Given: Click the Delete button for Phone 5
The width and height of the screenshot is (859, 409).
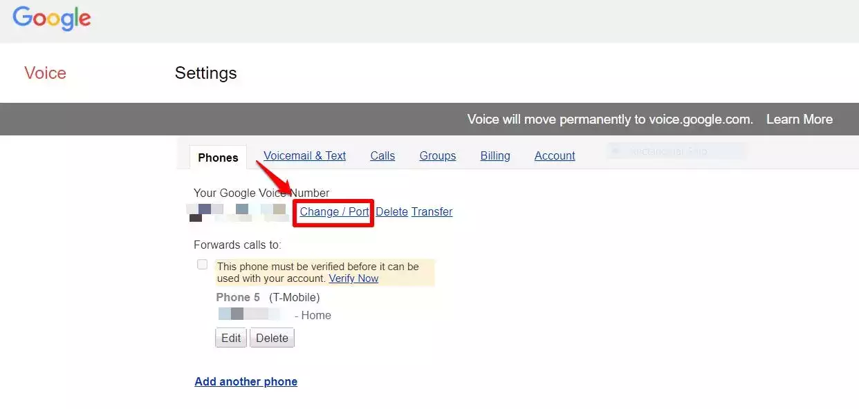Looking at the screenshot, I should point(272,338).
